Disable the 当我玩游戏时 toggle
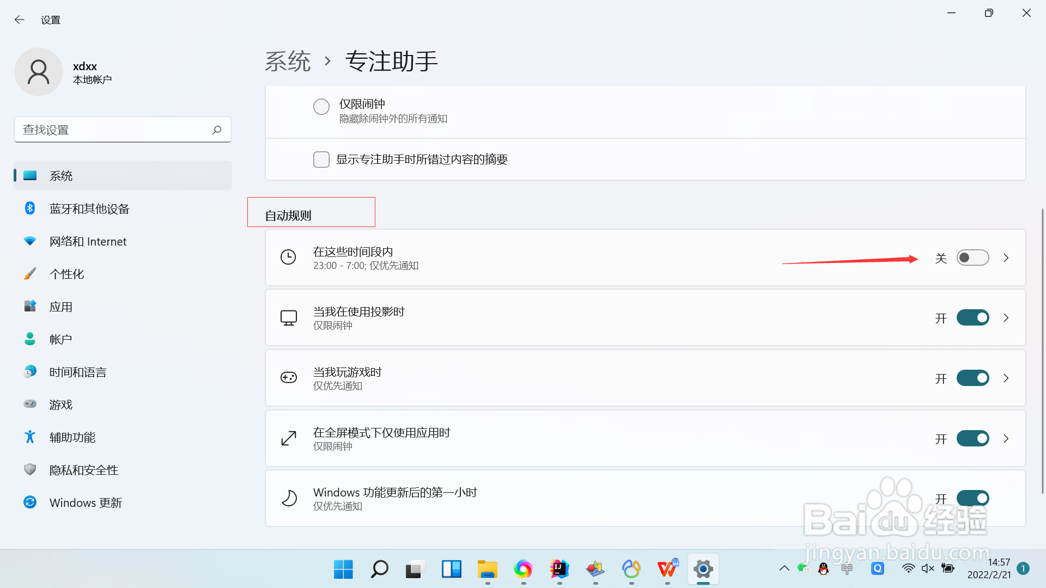 [x=973, y=378]
